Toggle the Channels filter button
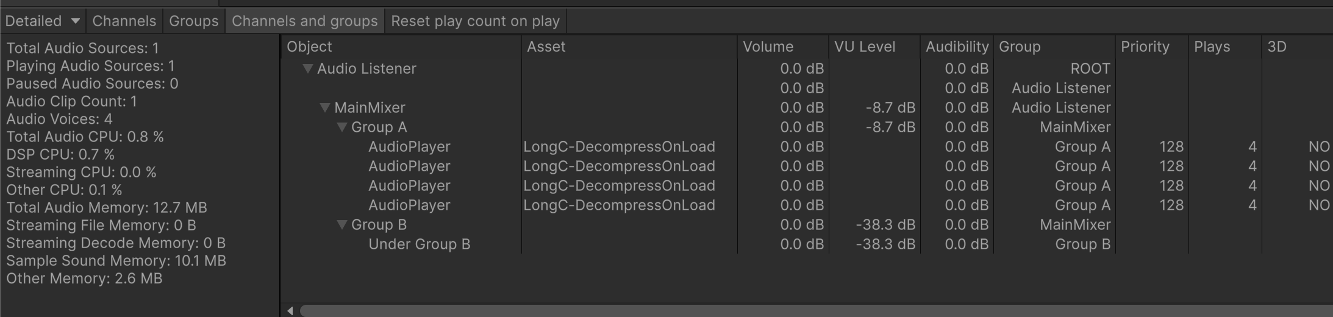Screen dimensions: 1333x317 (124, 21)
